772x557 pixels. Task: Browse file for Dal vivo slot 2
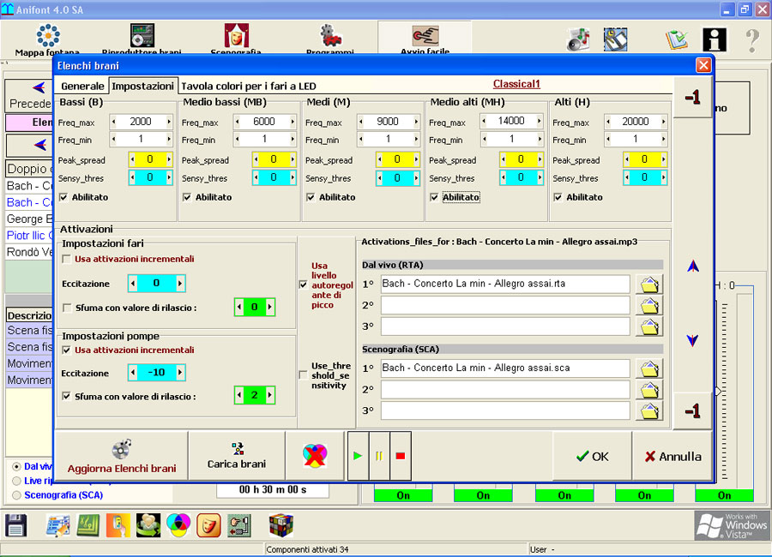click(x=649, y=306)
